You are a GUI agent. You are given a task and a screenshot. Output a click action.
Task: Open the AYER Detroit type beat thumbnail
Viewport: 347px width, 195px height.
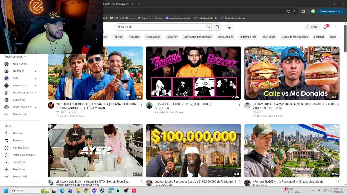point(95,151)
